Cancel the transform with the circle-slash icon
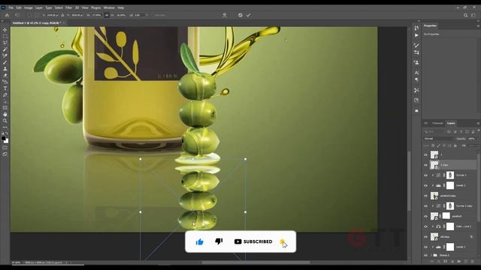Image resolution: width=481 pixels, height=270 pixels. [x=240, y=15]
